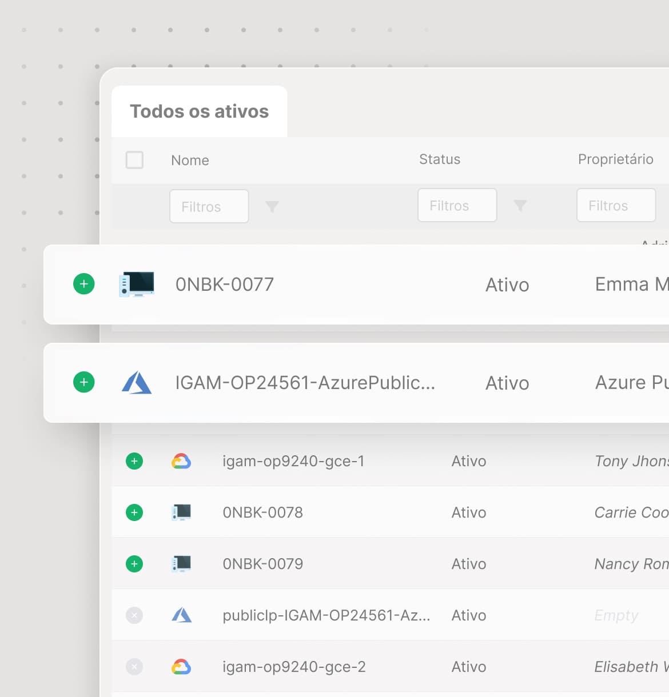Click owner Emma in 0NBK-0077 row
This screenshot has height=697, width=669.
tap(631, 284)
